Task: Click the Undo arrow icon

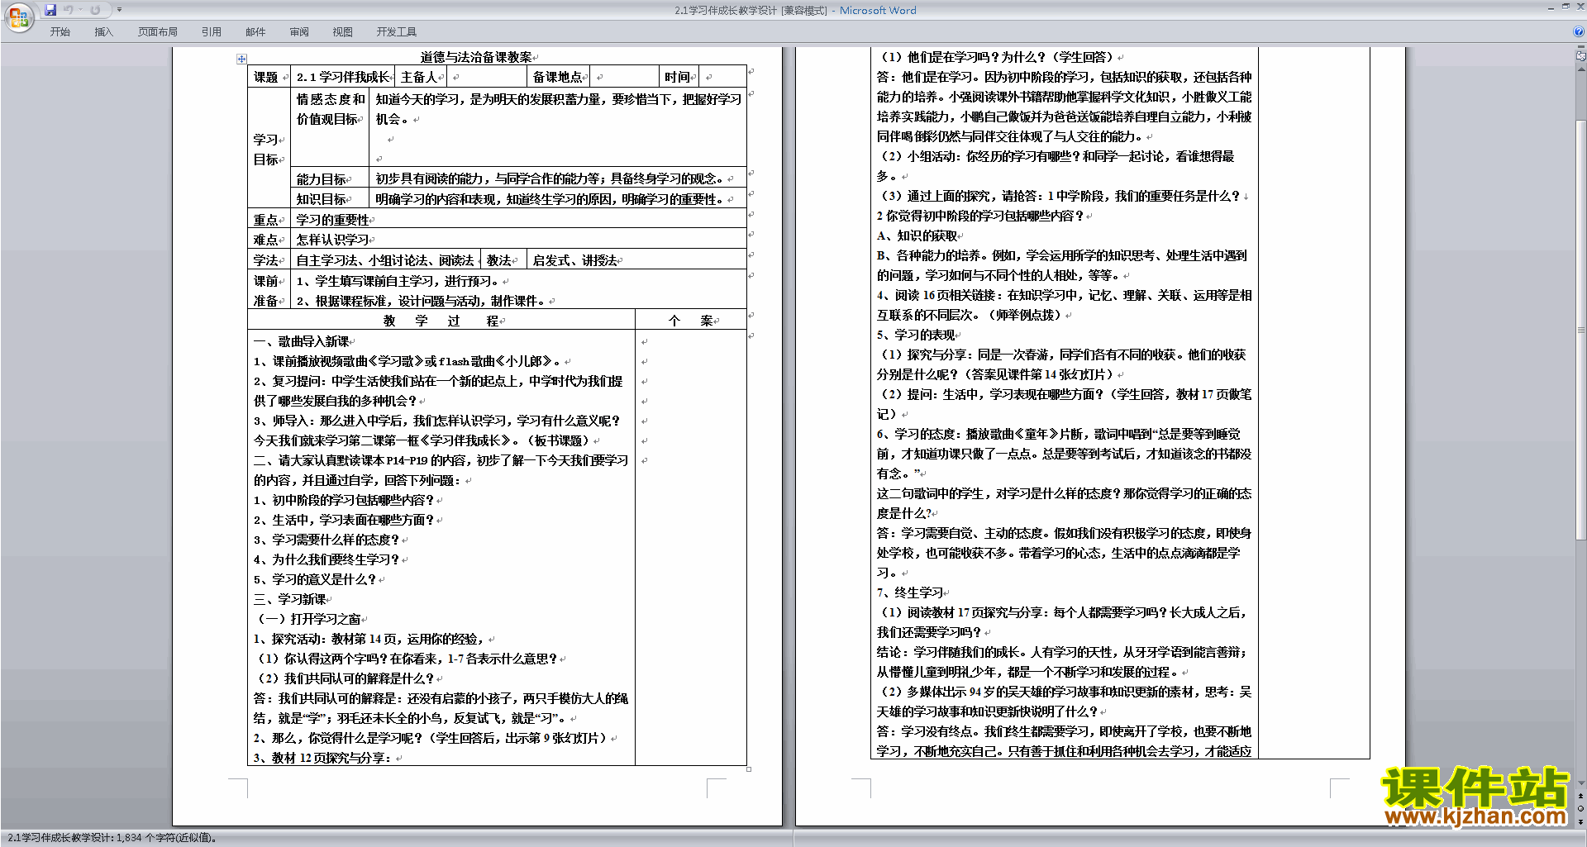Action: click(69, 10)
